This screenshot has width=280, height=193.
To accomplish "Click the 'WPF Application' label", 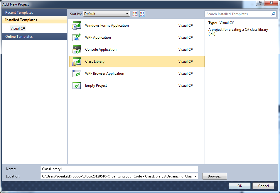I will [x=98, y=37].
